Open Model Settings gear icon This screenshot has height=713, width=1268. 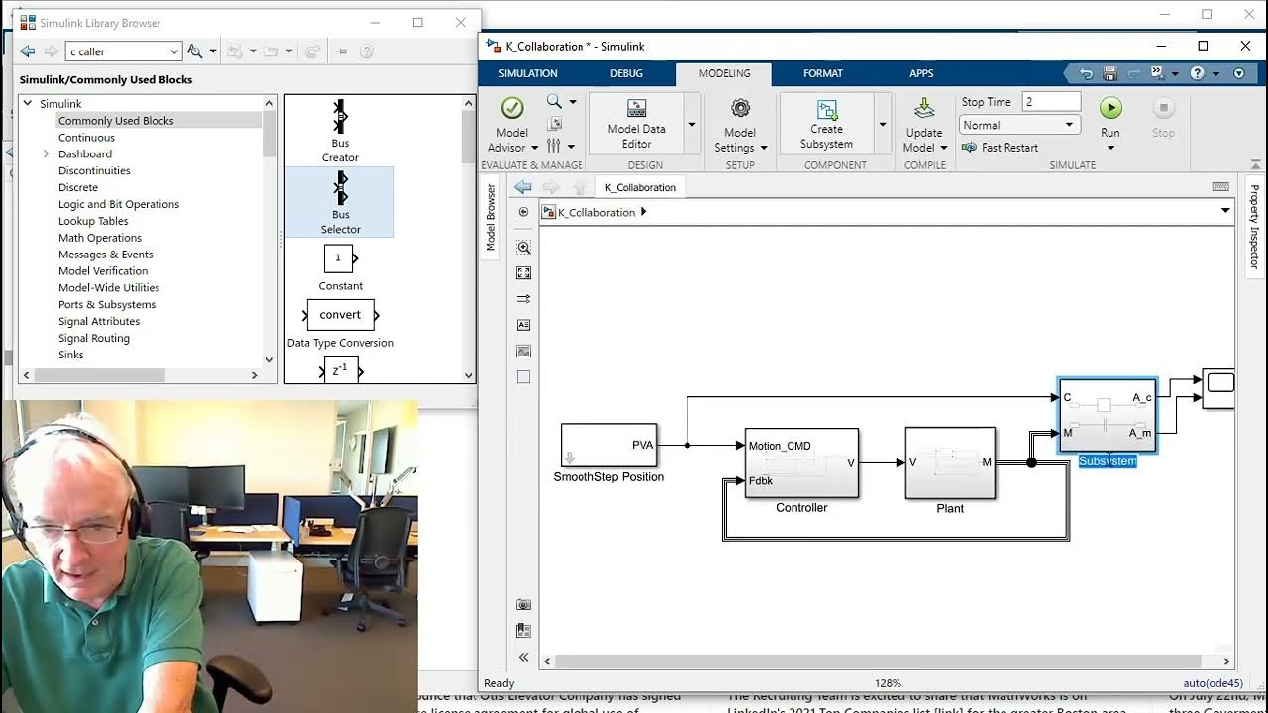[x=740, y=108]
